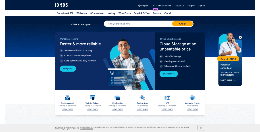Click the VPS server icon
Image resolution: width=260 pixels, height=132 pixels.
[x=167, y=98]
